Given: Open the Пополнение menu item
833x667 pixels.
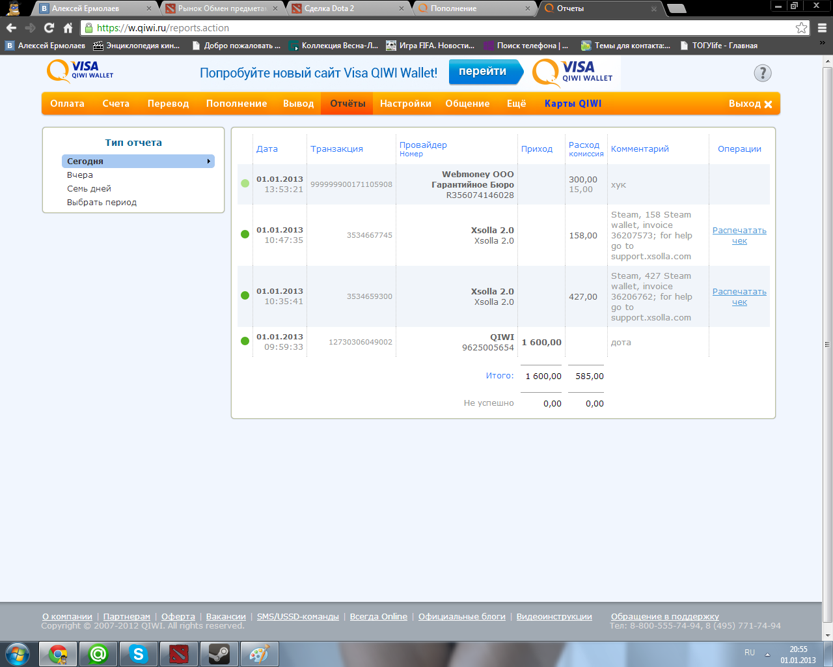Looking at the screenshot, I should (x=236, y=104).
